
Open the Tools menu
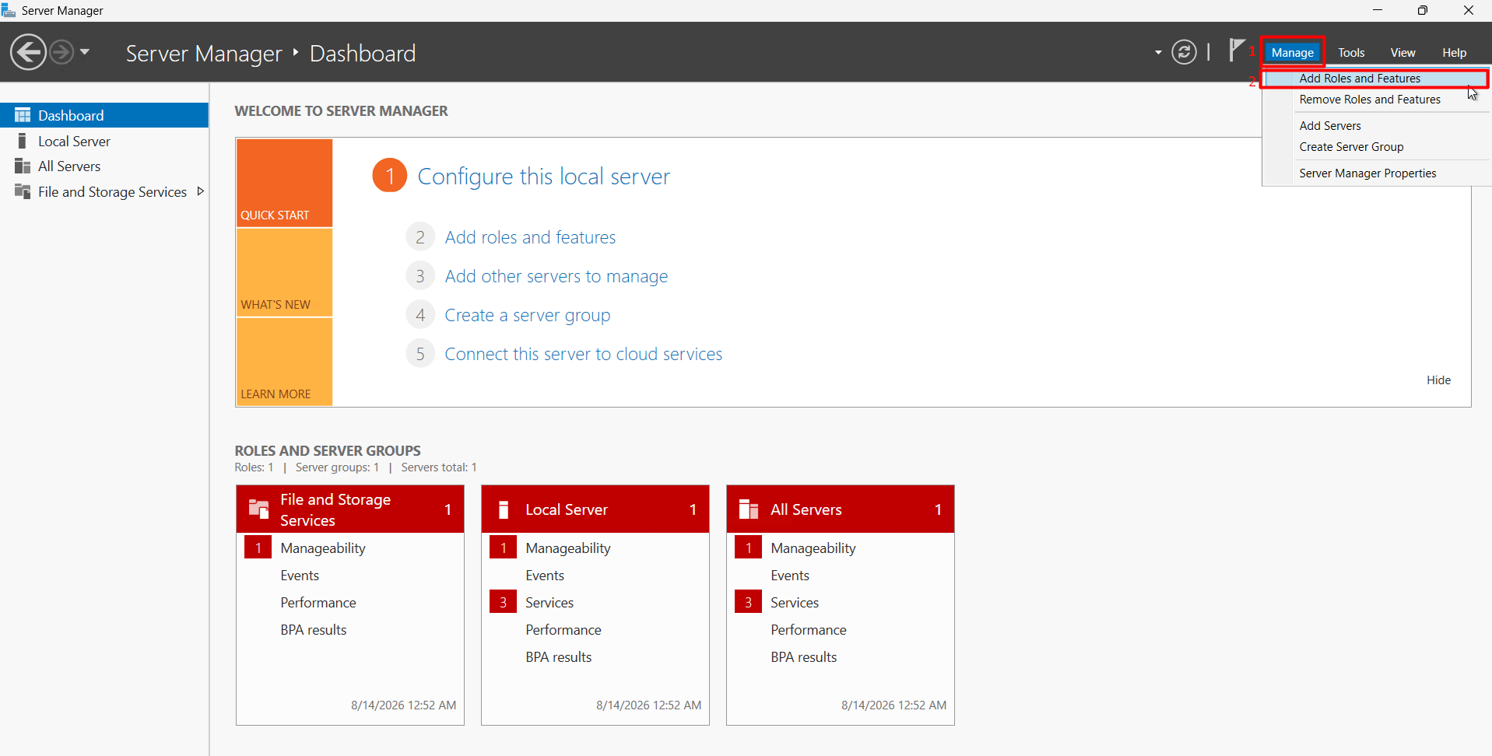coord(1351,52)
